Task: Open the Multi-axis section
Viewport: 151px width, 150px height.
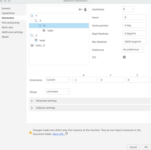Action: click(7, 28)
